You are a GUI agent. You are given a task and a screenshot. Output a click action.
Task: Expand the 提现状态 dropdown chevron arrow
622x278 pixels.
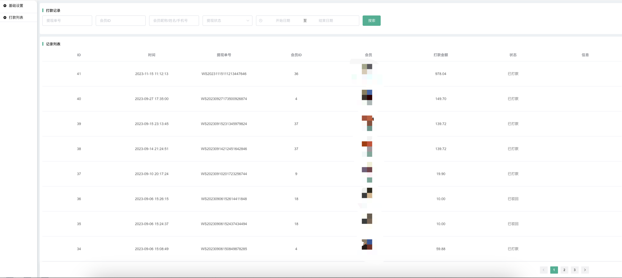[x=248, y=21]
